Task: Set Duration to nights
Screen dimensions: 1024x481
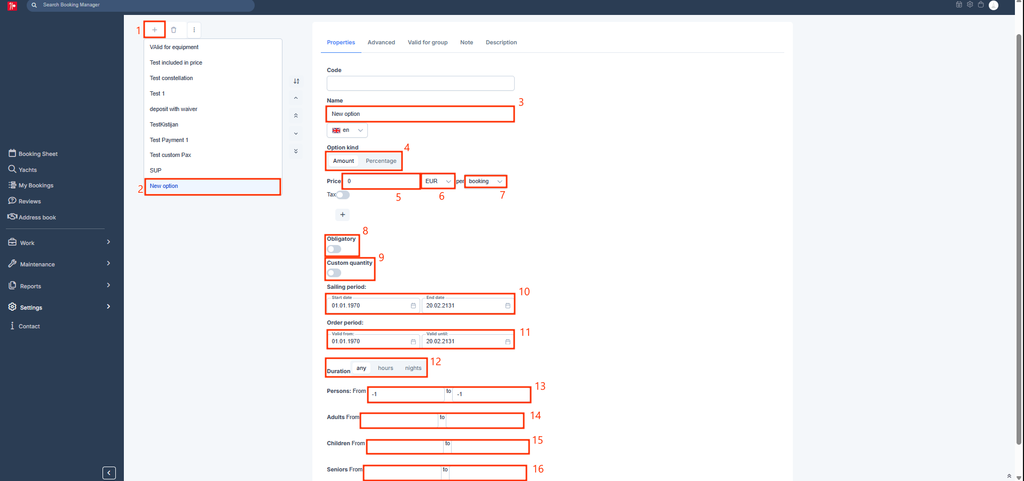Action: pos(413,368)
